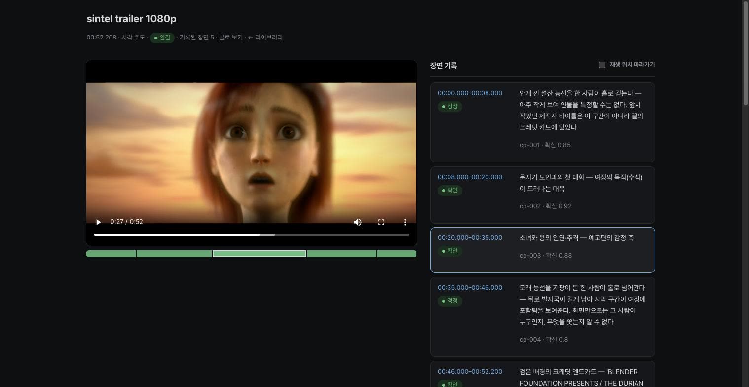Enable 재생 위치 따라가기 checkbox
Image resolution: width=749 pixels, height=387 pixels.
click(x=602, y=65)
